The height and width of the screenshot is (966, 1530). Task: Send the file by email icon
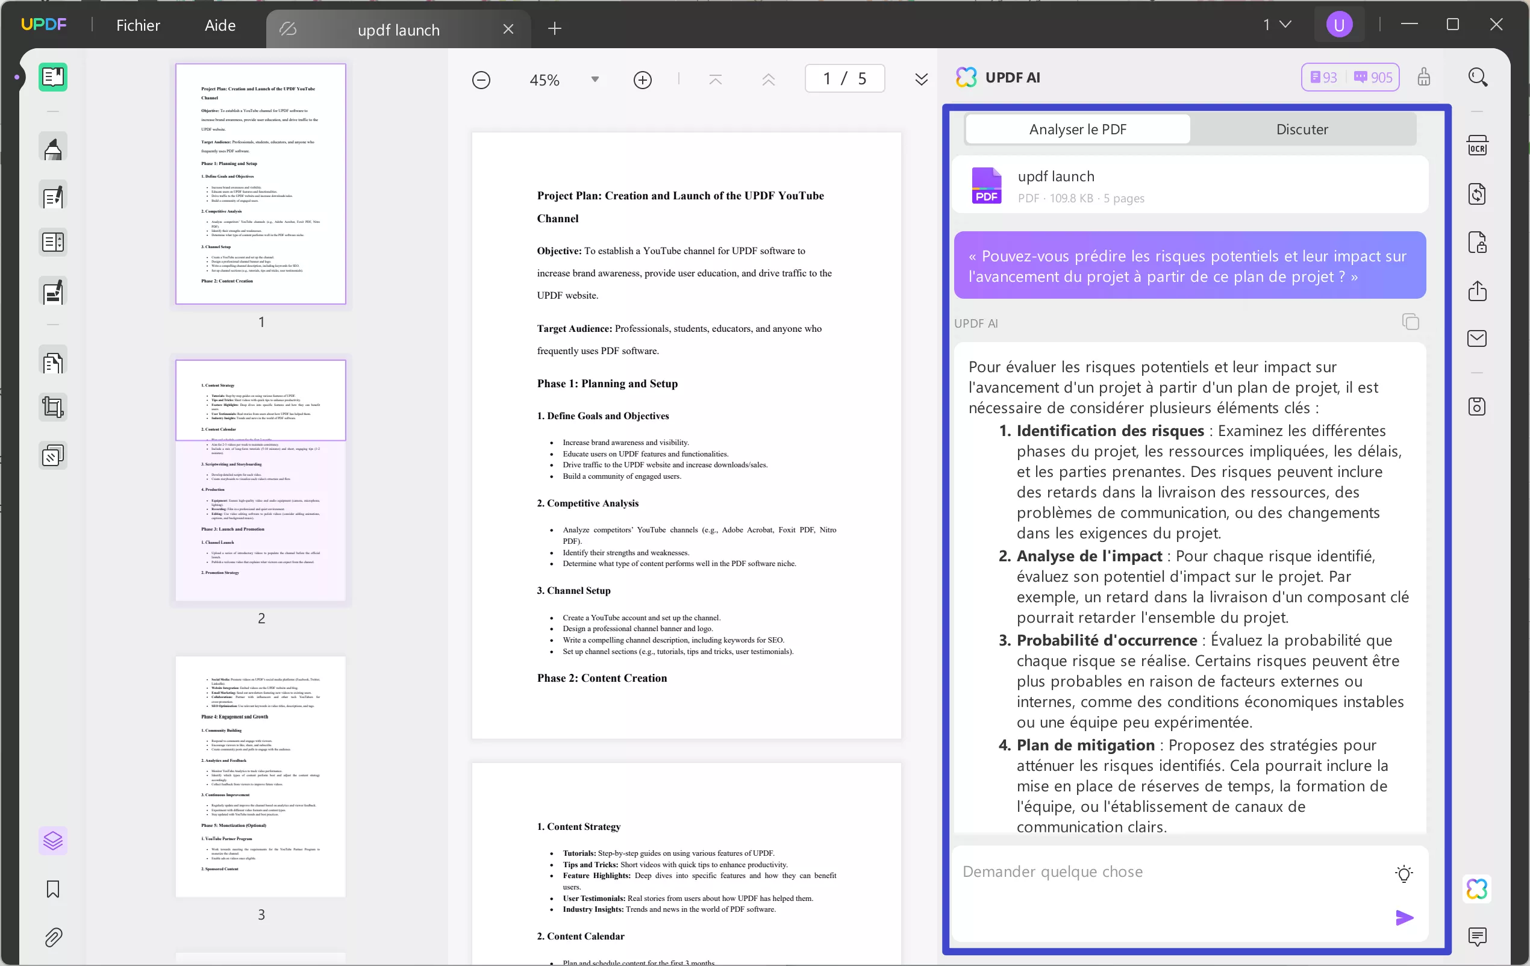click(x=1477, y=338)
